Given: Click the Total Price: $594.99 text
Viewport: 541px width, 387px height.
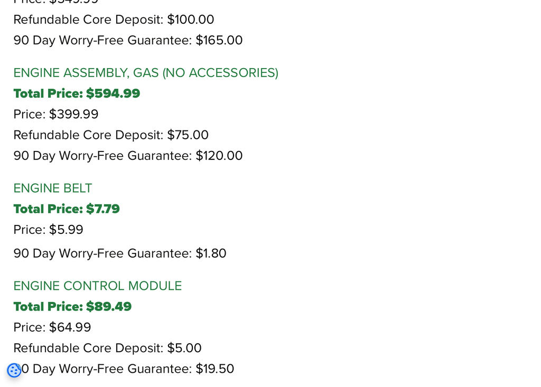Looking at the screenshot, I should point(77,93).
